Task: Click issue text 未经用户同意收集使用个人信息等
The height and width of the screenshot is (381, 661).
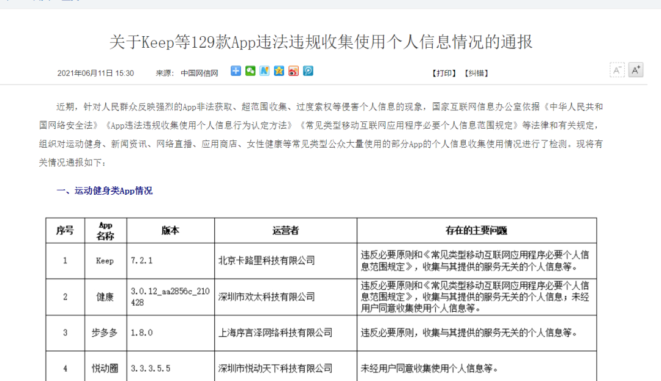Action: pyautogui.click(x=430, y=368)
